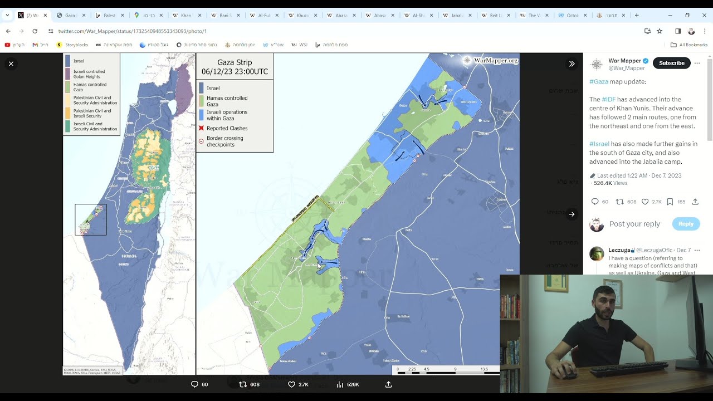Open the #Gaza hashtag link
This screenshot has height=401, width=713.
pos(599,81)
